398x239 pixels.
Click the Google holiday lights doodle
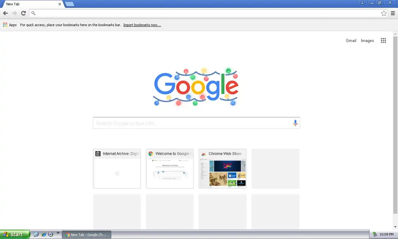pos(196,87)
